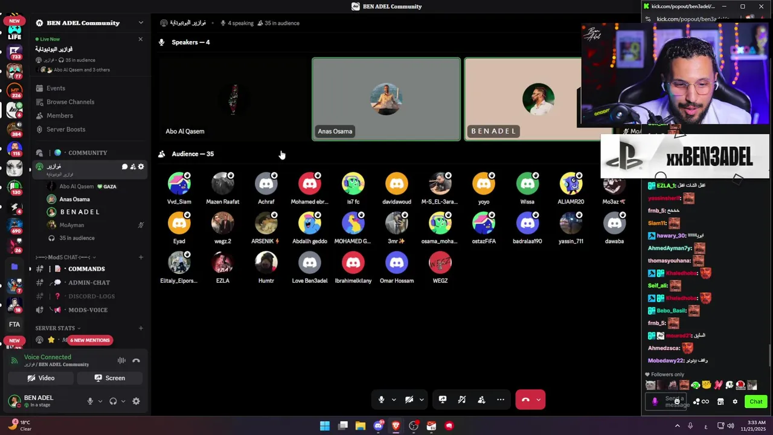Open chat settings gear in Kick popout

click(x=735, y=402)
